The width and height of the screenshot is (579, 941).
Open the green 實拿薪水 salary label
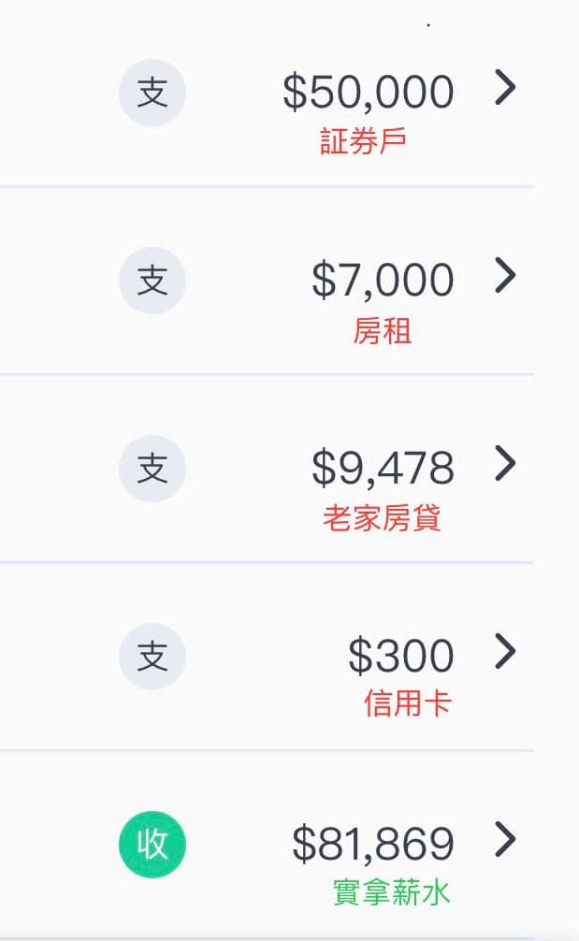pos(391,892)
